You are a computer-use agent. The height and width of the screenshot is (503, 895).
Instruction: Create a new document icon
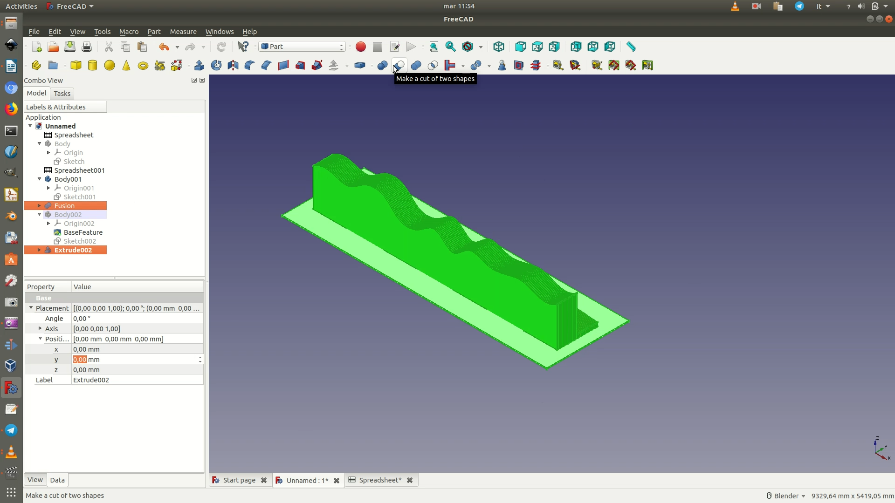point(37,47)
